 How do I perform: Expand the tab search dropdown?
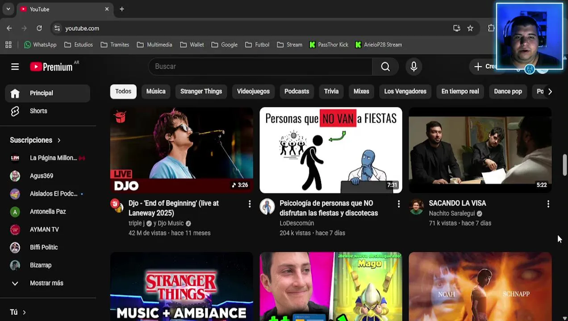pyautogui.click(x=8, y=9)
